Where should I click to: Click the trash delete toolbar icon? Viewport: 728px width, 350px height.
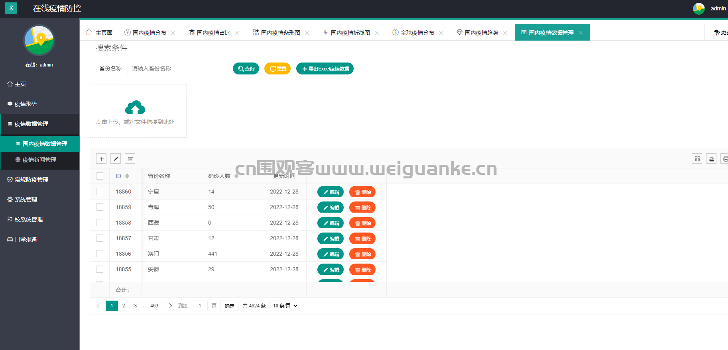[130, 159]
